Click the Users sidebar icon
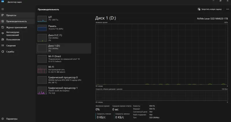The height and width of the screenshot is (122, 231). coord(3,39)
